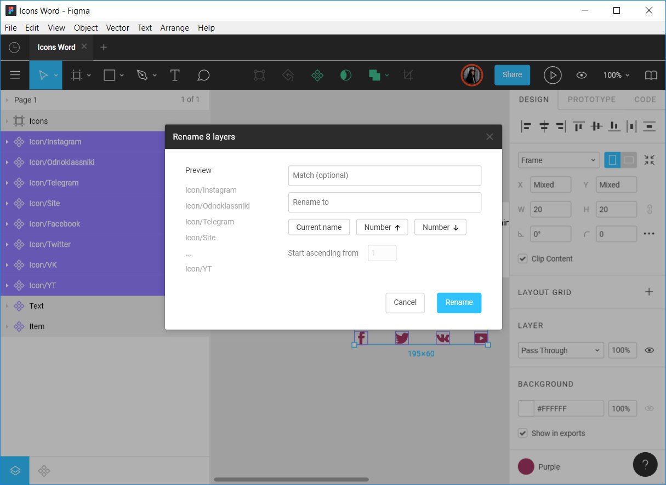The width and height of the screenshot is (666, 485).
Task: Expand the Page 1 pages list
Action: 7,100
